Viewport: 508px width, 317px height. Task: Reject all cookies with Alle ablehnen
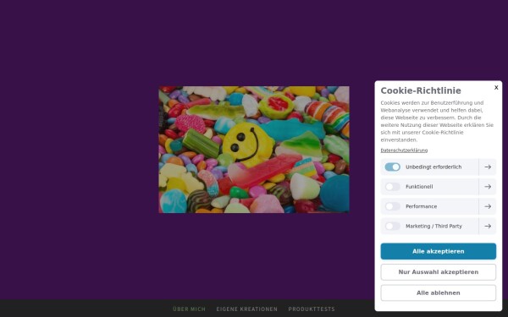pos(438,292)
